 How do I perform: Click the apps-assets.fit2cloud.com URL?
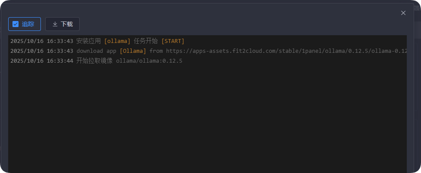point(241,51)
